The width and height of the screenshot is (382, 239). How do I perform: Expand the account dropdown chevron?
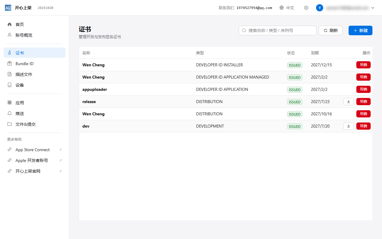tap(373, 8)
